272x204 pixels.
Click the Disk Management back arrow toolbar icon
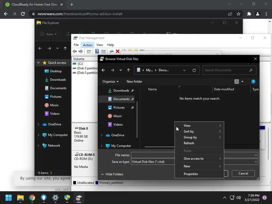(75, 51)
